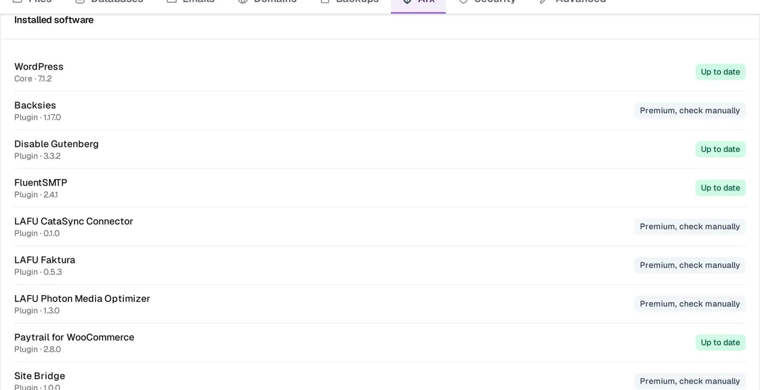Select the Disable Gutenberg plugin name
Screen dimensions: 760x390
coord(56,144)
